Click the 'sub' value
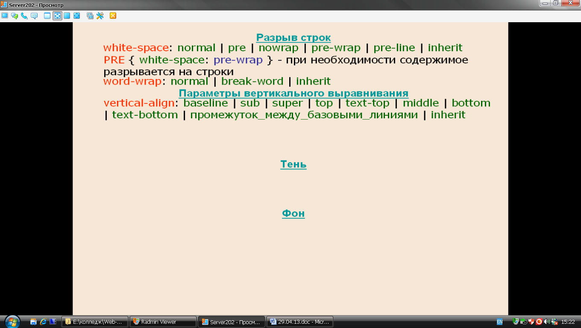 coord(250,102)
